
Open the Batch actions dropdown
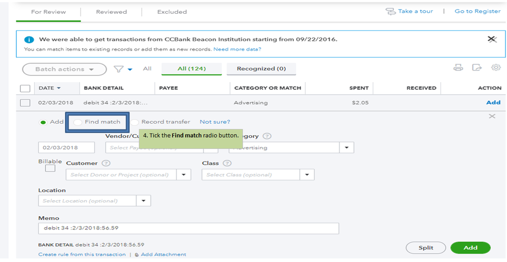tap(64, 69)
